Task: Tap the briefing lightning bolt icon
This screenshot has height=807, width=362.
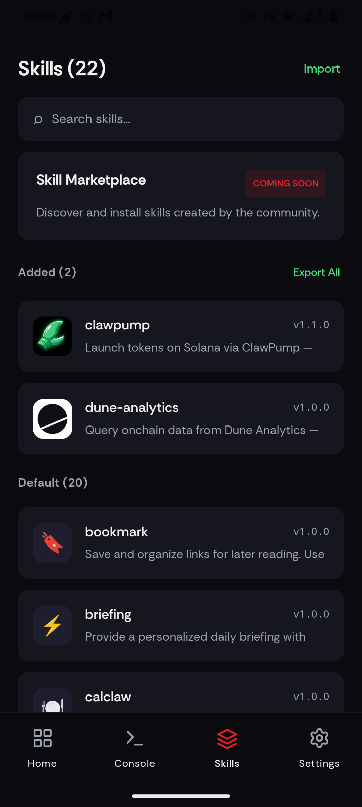Action: point(52,626)
